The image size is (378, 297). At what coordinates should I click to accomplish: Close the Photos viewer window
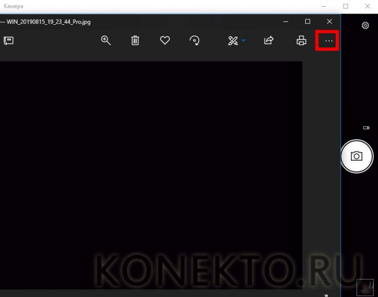pos(329,21)
